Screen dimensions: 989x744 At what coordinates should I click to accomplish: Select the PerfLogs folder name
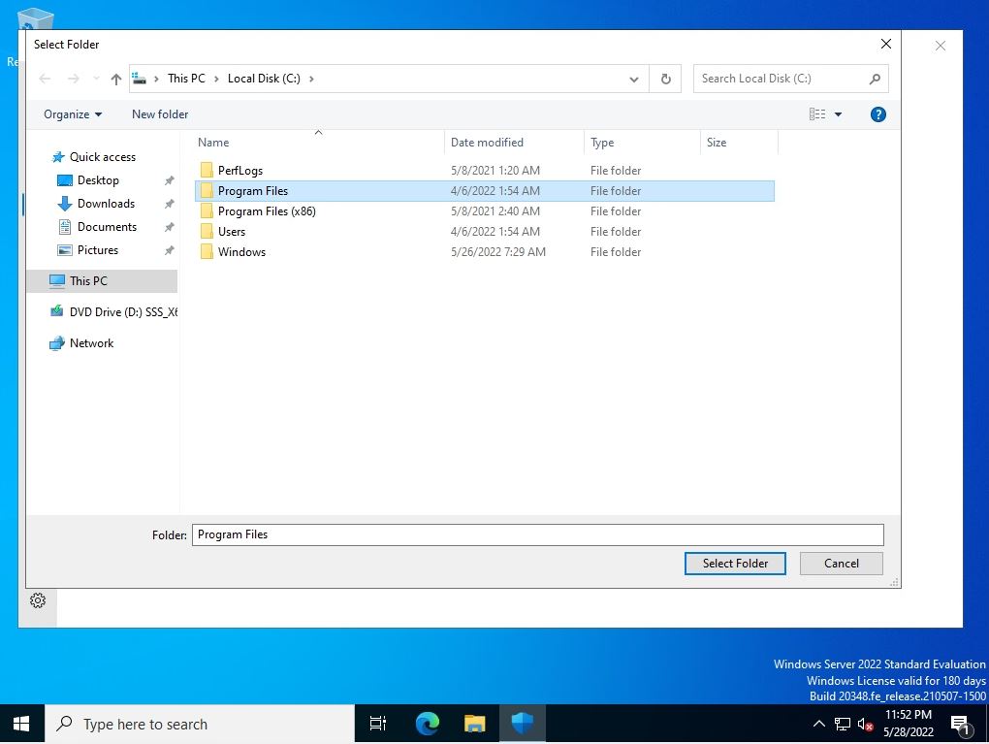(x=240, y=171)
